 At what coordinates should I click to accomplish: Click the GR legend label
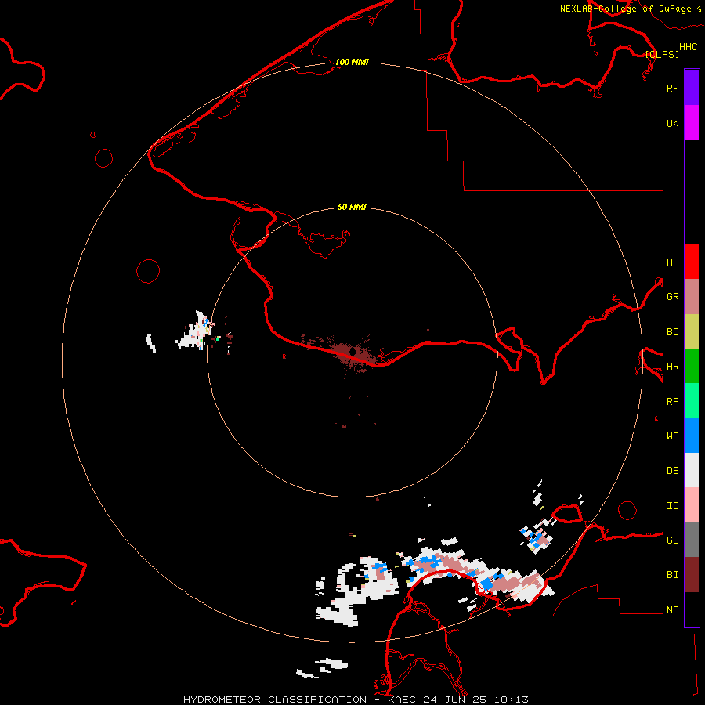pos(672,297)
